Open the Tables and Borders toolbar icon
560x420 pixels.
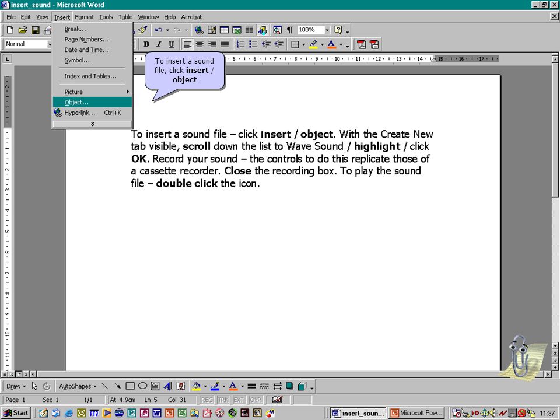pos(212,30)
